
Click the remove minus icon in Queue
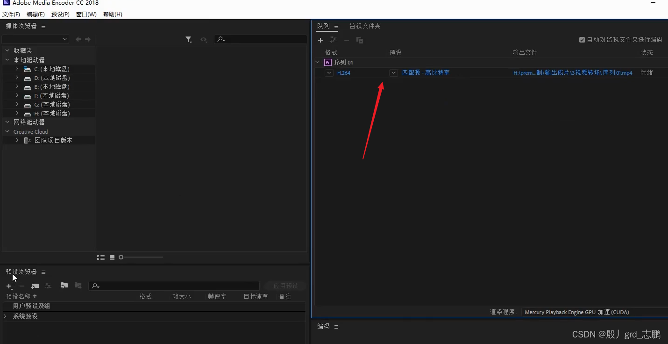pos(347,40)
